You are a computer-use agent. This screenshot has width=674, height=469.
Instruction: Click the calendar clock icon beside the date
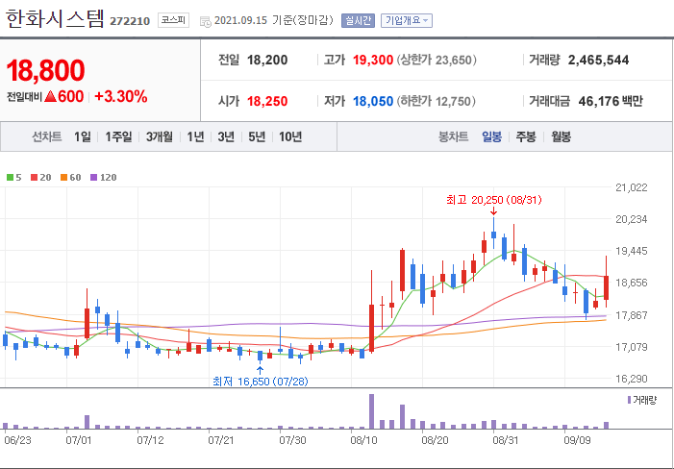click(x=206, y=21)
